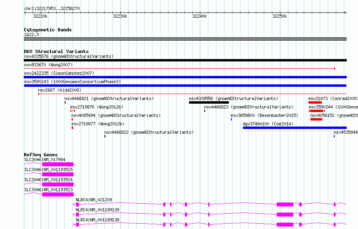Click the nsv4466821 gnomAD variant label
The image size is (358, 229).
tap(109, 98)
